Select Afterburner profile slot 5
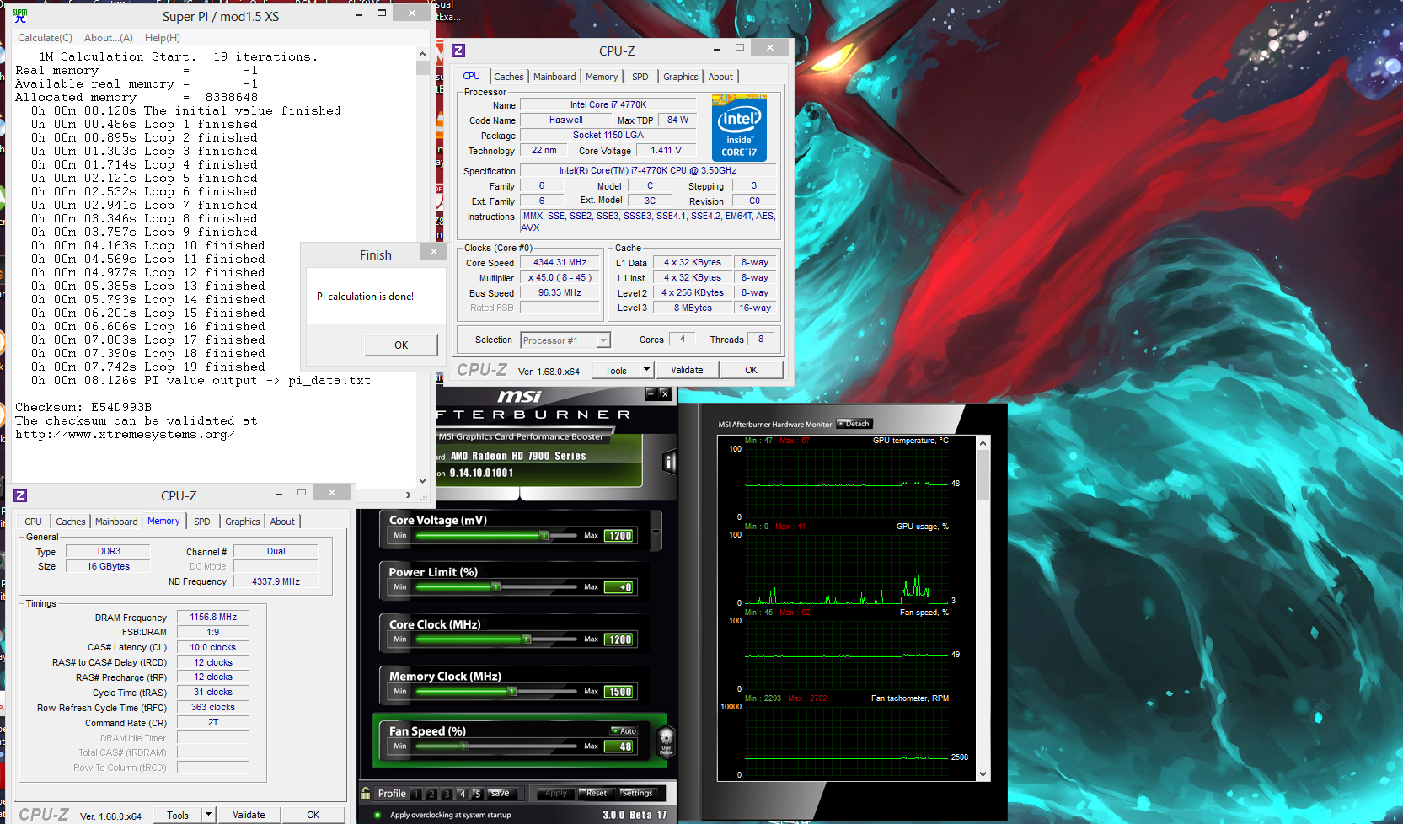The width and height of the screenshot is (1403, 824). pyautogui.click(x=477, y=794)
